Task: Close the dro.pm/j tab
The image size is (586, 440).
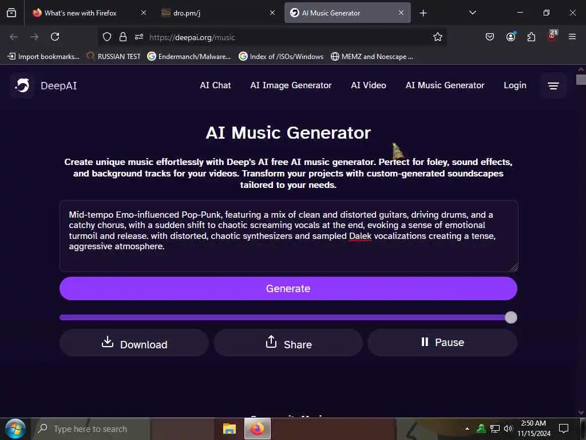Action: click(272, 13)
